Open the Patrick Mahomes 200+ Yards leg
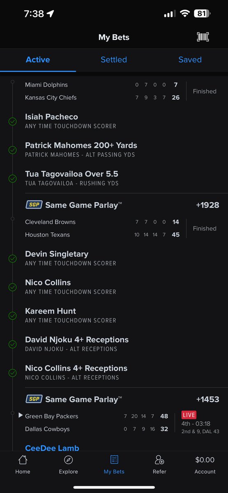Image resolution: width=228 pixels, height=493 pixels. 81,150
